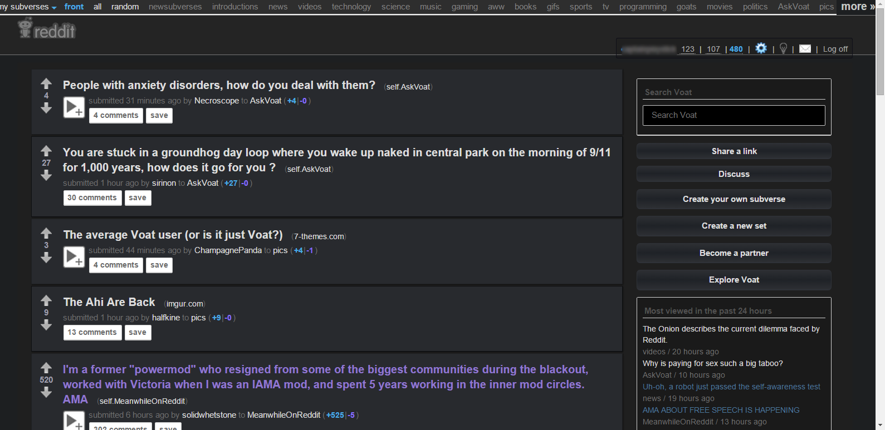
Task: Open People with anxiety disorders post title
Action: click(x=219, y=85)
